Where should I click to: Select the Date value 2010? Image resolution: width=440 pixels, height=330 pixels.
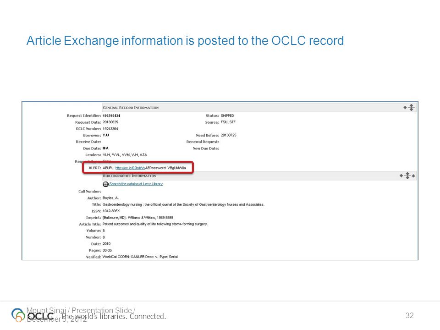(107, 243)
